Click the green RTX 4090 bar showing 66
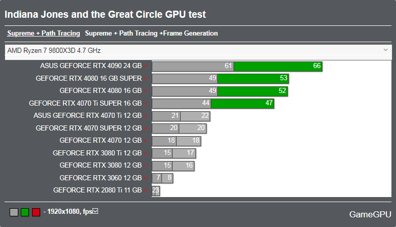Image resolution: width=396 pixels, height=227 pixels. tap(278, 67)
